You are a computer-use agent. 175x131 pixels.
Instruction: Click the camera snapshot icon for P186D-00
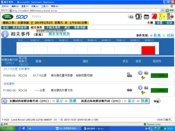click(x=146, y=88)
